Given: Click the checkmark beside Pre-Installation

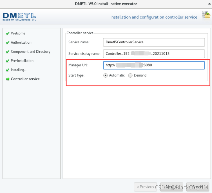Looking at the screenshot, I should [x=8, y=61].
